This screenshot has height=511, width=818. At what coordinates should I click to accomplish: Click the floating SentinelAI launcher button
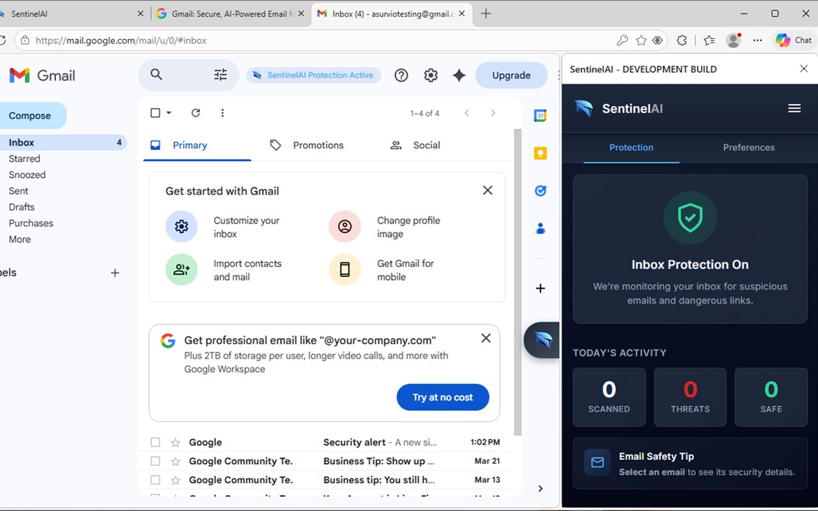coord(542,340)
